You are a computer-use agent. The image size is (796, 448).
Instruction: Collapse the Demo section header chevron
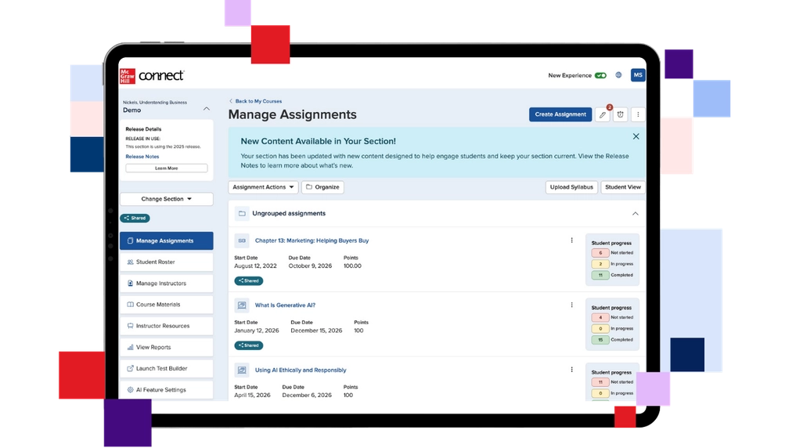point(207,109)
